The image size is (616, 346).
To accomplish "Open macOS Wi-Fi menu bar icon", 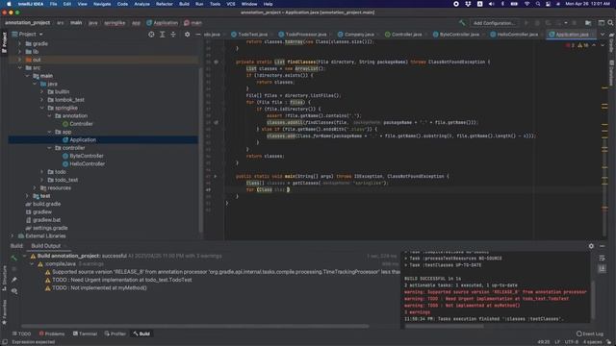I will coord(526,4).
